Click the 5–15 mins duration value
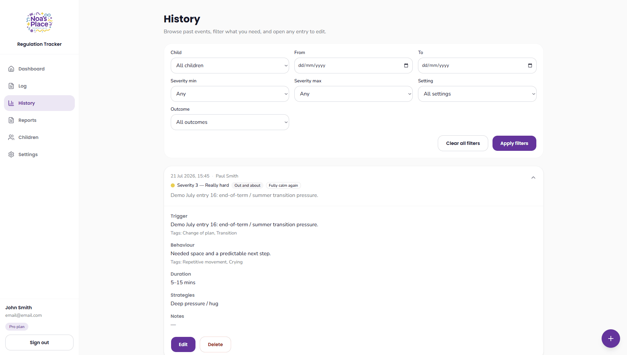Screen dimensions: 627x355 click(183, 283)
